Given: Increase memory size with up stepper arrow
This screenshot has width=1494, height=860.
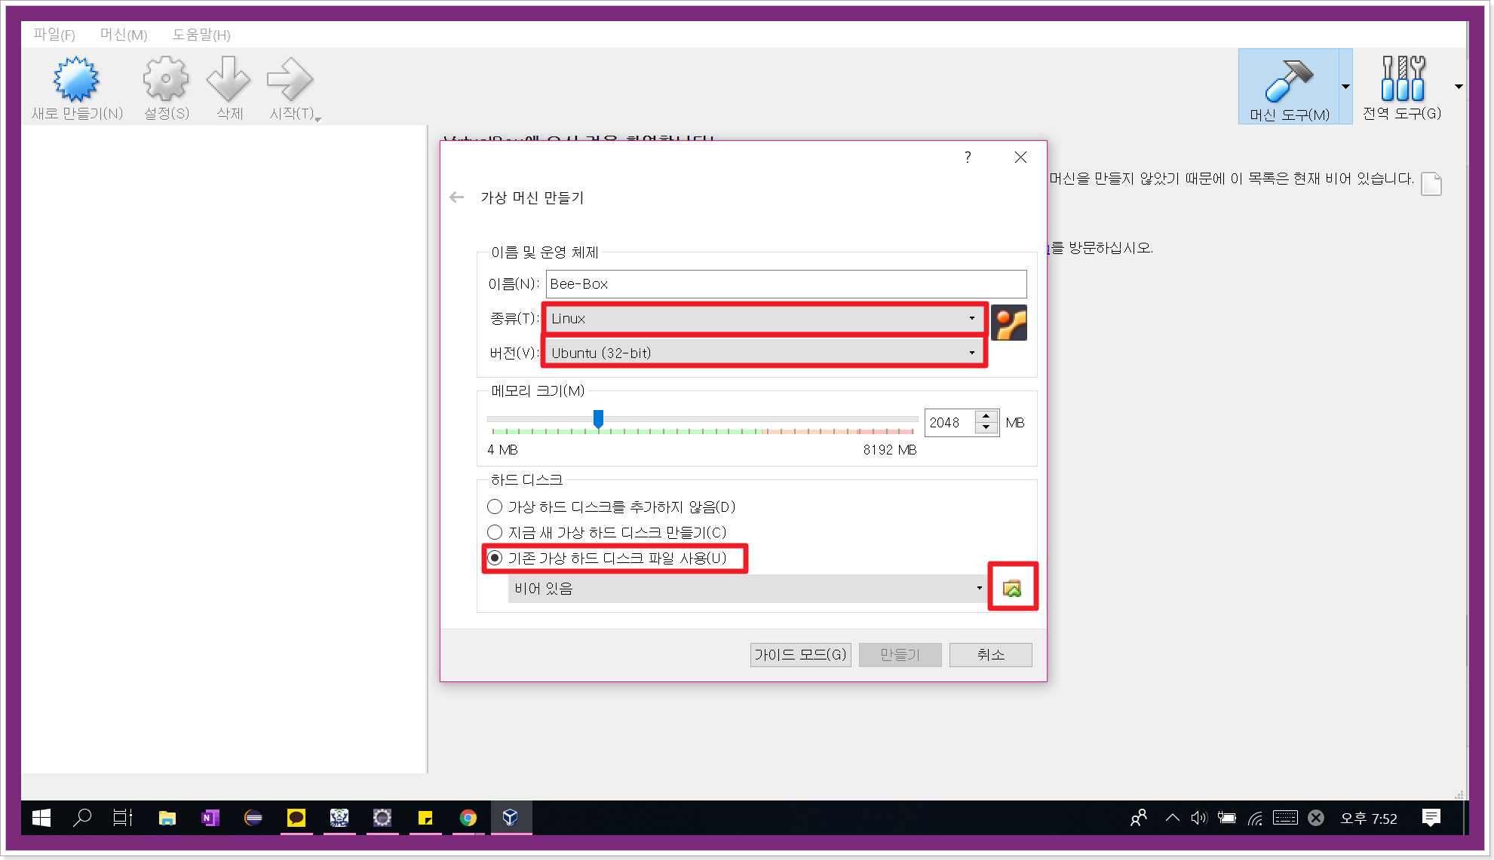Looking at the screenshot, I should coord(986,416).
